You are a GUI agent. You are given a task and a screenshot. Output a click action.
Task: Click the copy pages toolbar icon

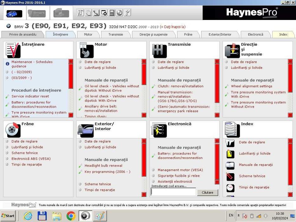point(88,13)
